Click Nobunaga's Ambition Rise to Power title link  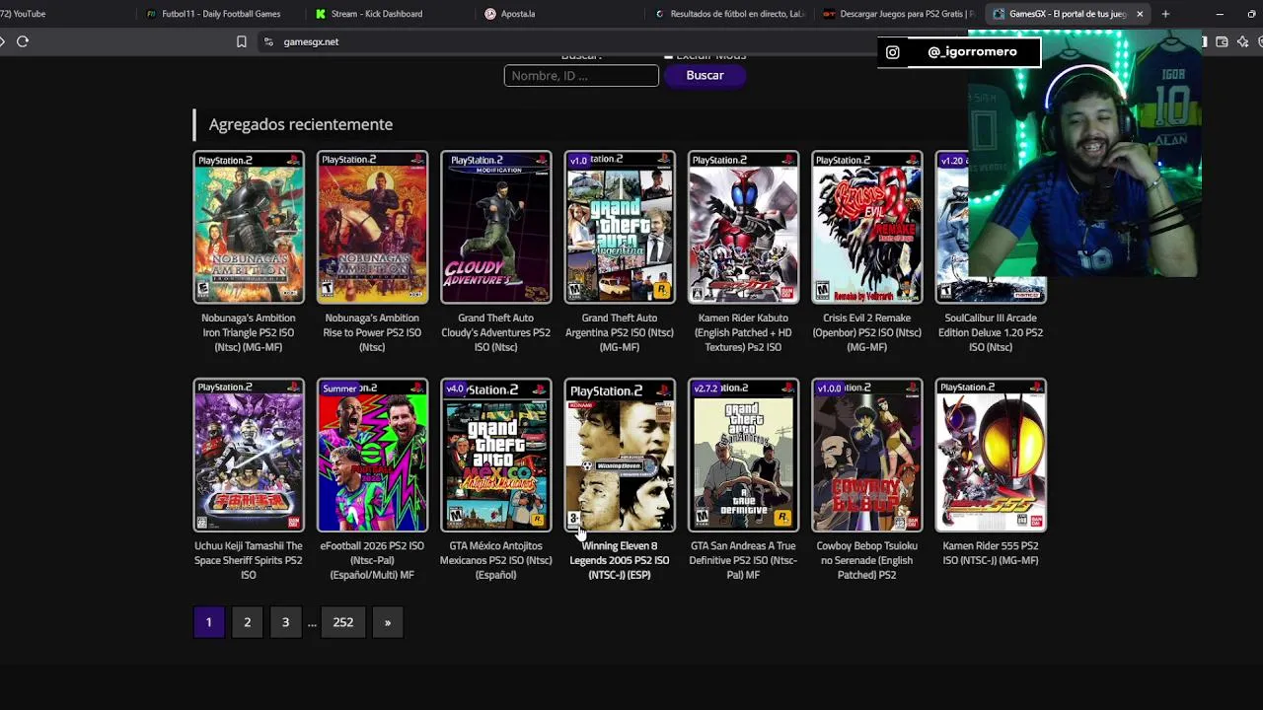pos(372,332)
